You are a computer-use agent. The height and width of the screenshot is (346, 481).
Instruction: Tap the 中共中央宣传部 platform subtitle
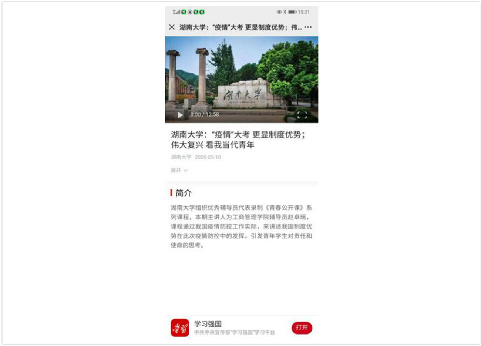[x=235, y=332]
